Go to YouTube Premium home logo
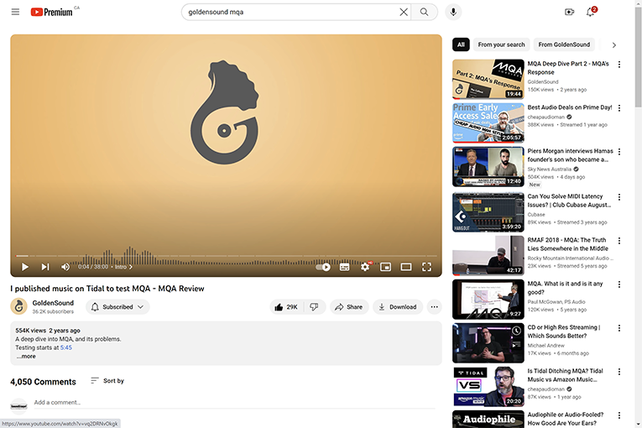Screen dimensions: 642x428 click(51, 12)
